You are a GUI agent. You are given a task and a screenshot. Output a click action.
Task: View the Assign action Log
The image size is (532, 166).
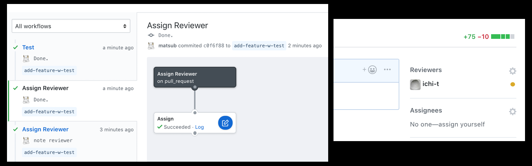[199, 127]
